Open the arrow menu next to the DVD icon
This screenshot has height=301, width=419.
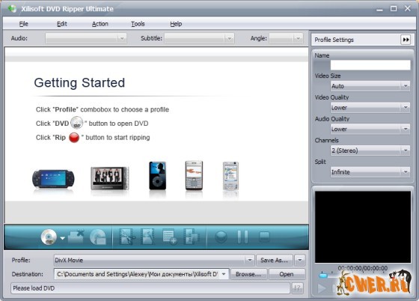pyautogui.click(x=62, y=238)
